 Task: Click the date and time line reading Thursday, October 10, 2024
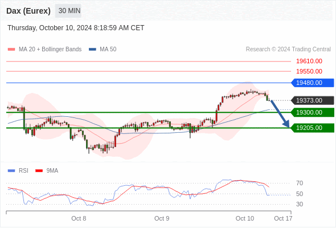point(76,28)
